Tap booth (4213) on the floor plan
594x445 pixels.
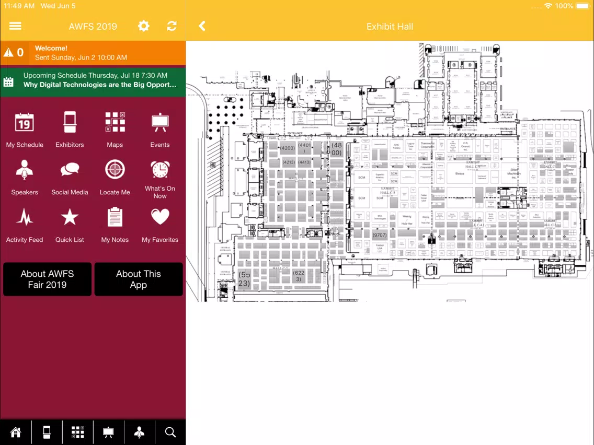click(x=289, y=162)
